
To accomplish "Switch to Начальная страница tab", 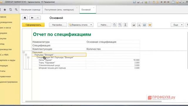I will [x=31, y=10].
